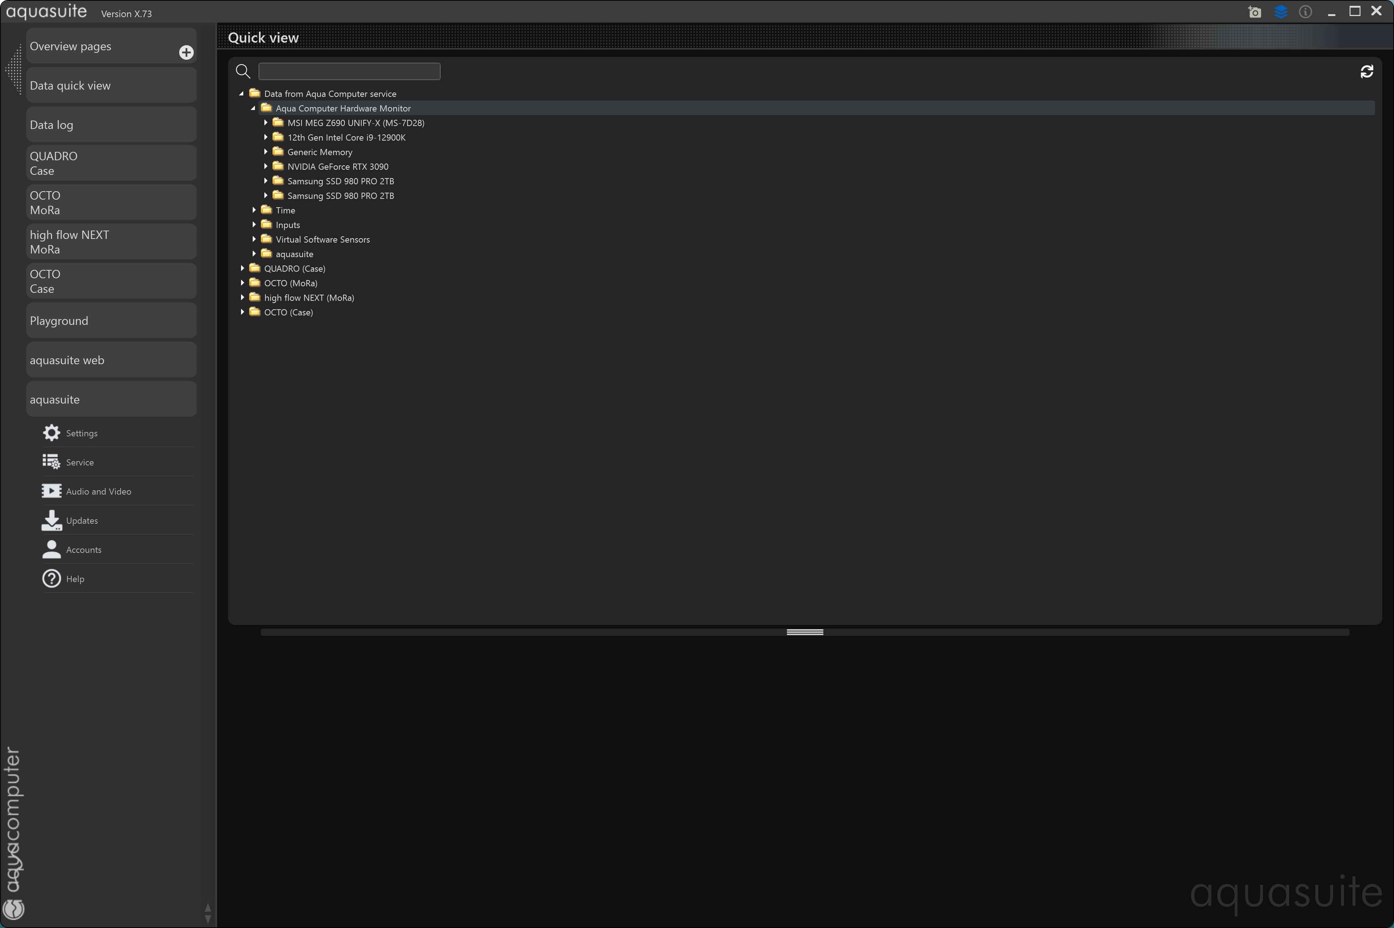Click the refresh icon in Quick view
Viewport: 1394px width, 928px height.
tap(1366, 72)
